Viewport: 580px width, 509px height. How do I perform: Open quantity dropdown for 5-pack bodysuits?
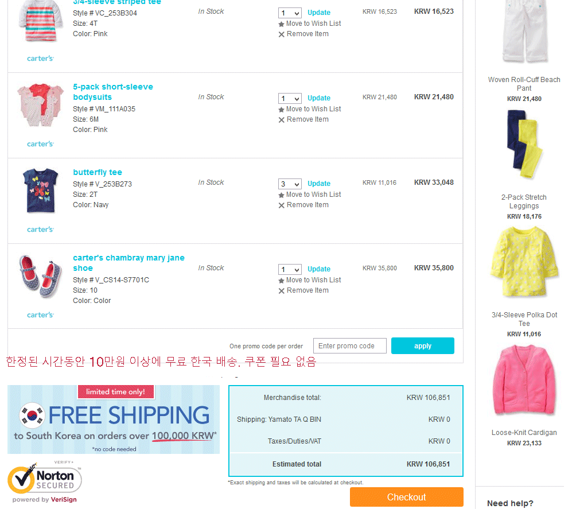290,98
